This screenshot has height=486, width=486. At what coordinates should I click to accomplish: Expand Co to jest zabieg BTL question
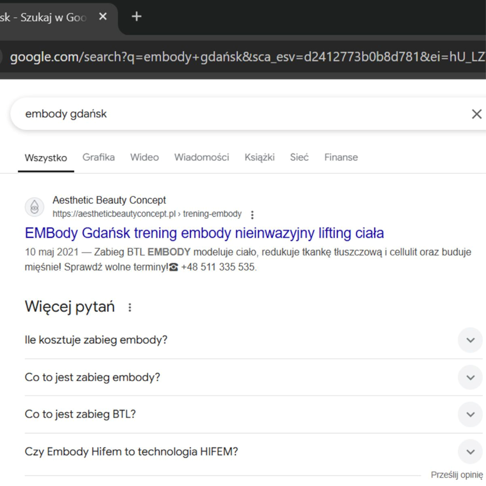click(470, 415)
